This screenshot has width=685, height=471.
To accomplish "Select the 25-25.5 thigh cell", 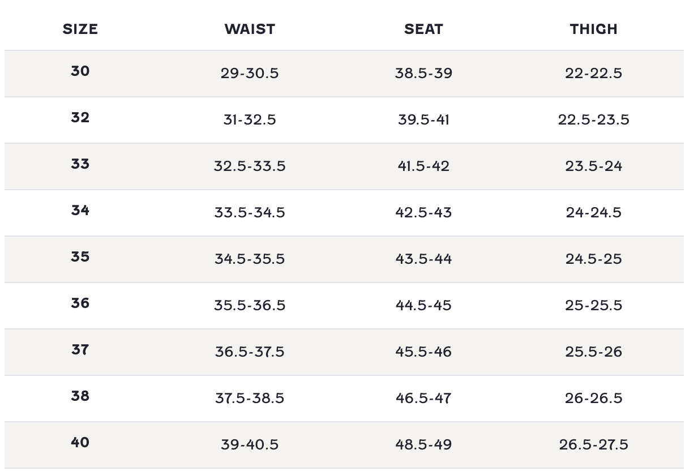I will tap(593, 306).
